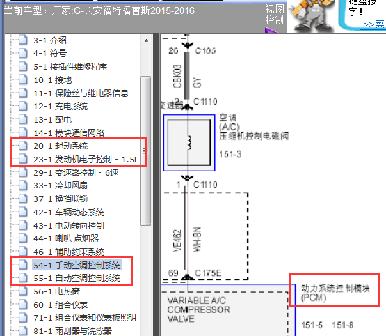Click the VE462 wire circuit label

[177, 241]
